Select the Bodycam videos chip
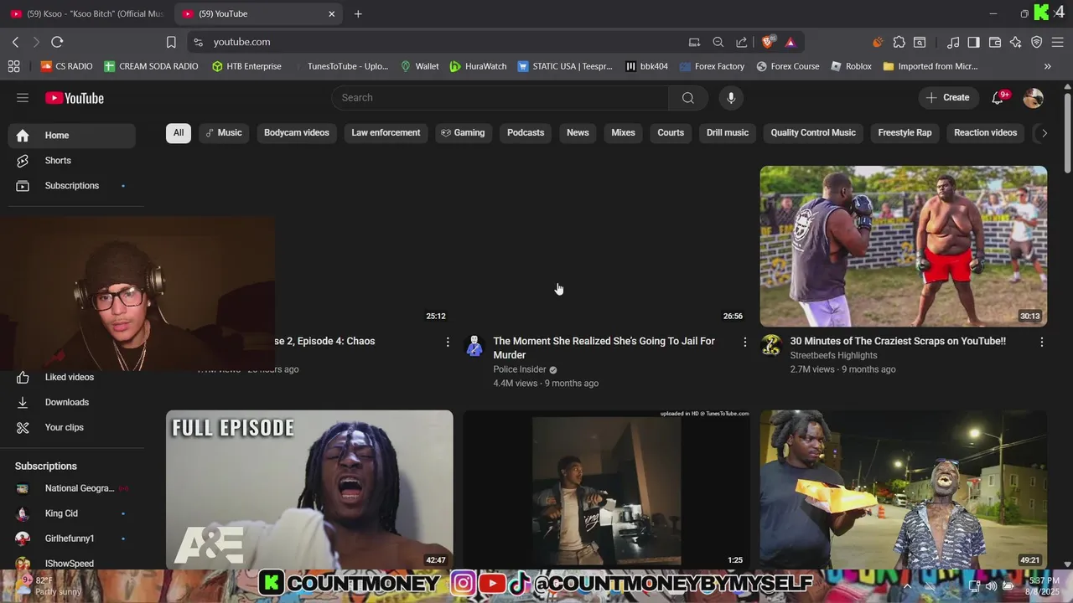The image size is (1073, 603). pos(297,133)
